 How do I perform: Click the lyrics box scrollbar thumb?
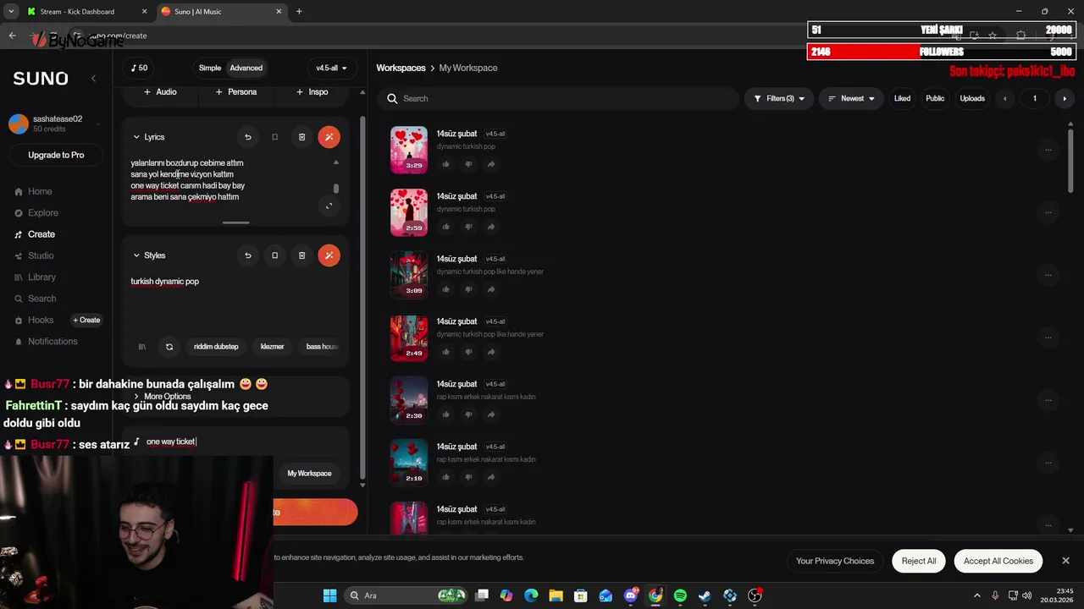[336, 189]
